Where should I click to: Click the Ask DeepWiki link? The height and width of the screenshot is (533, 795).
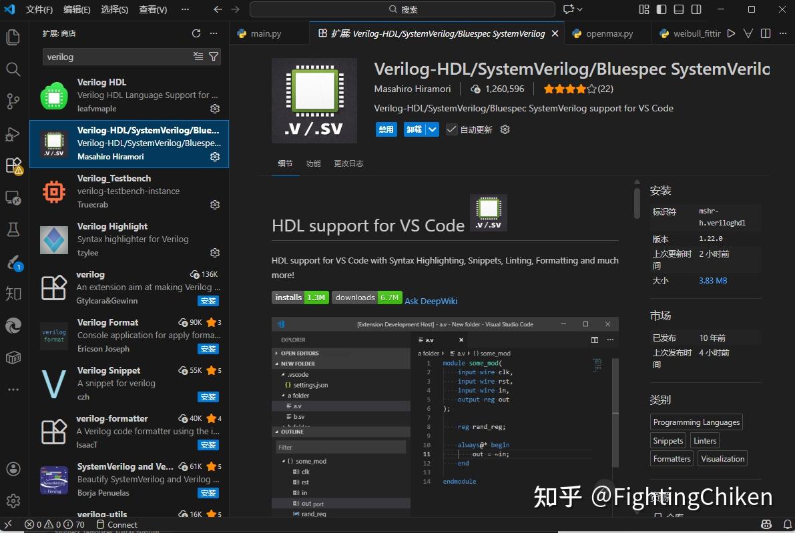[x=431, y=301]
